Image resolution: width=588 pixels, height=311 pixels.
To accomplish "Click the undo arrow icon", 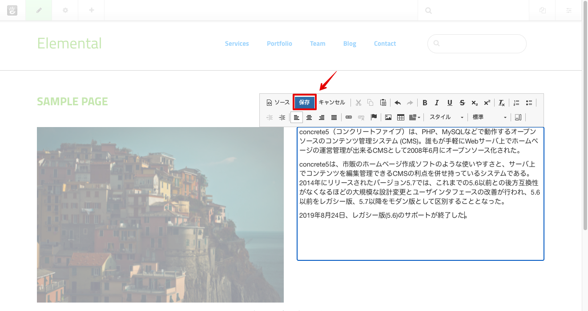I will click(x=397, y=103).
